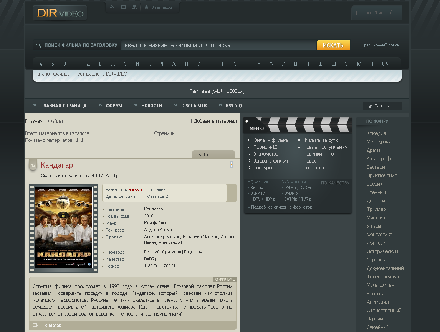Expand расширеный поиск advanced search
The image size is (440, 332).
click(x=380, y=45)
